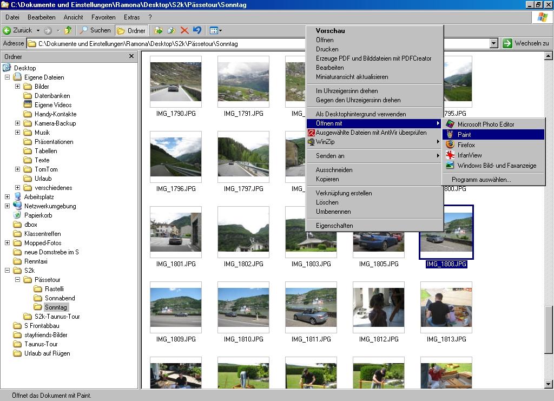Select the IMG_1812.JPG thumbnail
Viewport: 554px width, 401px height.
pos(379,307)
